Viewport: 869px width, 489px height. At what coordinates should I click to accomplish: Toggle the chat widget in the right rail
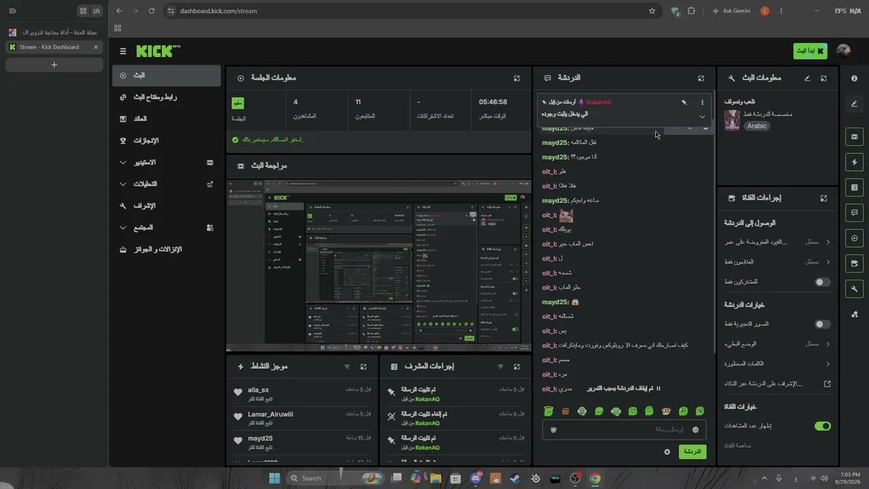click(854, 213)
